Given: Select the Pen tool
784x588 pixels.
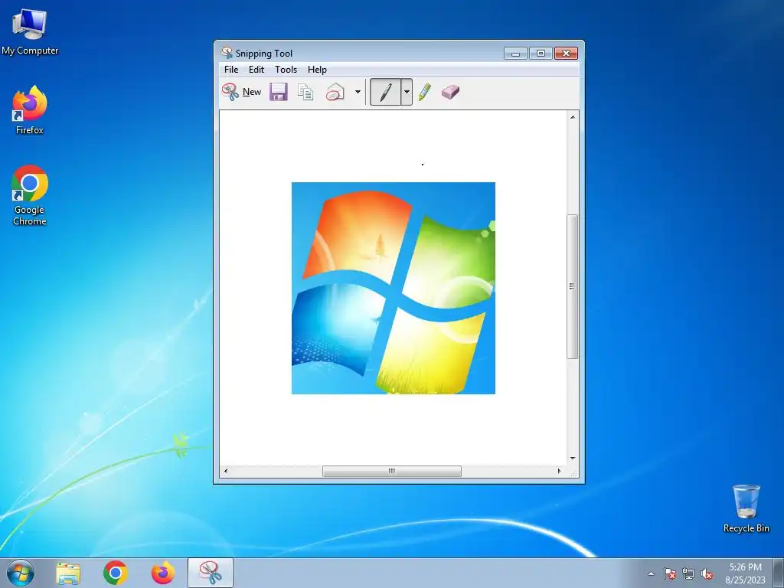Looking at the screenshot, I should coord(385,92).
